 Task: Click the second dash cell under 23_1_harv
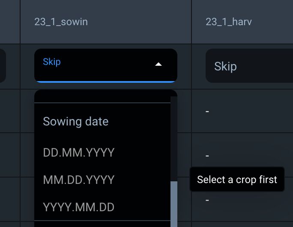(x=207, y=156)
